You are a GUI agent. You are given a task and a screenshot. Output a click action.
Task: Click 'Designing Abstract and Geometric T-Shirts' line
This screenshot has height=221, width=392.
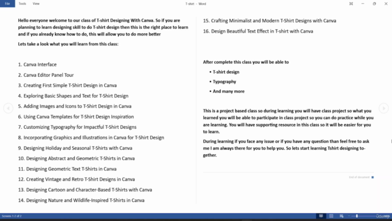coord(76,158)
